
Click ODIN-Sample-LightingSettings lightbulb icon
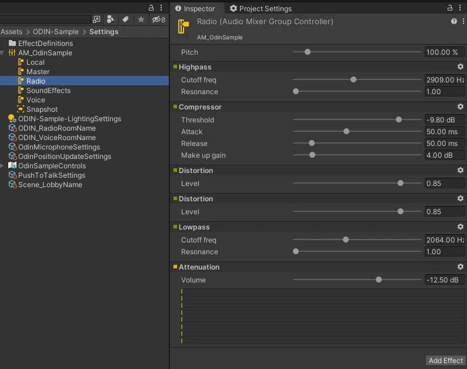click(x=12, y=119)
